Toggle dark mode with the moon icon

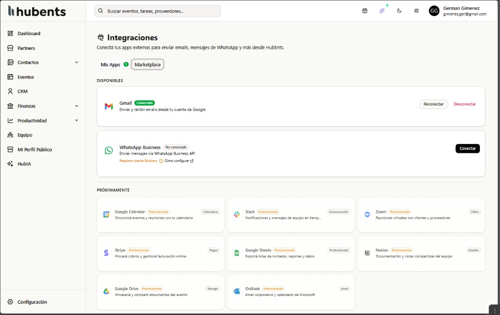tap(399, 10)
